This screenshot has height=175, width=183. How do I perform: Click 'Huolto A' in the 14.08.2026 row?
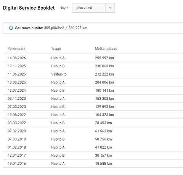tap(58, 58)
